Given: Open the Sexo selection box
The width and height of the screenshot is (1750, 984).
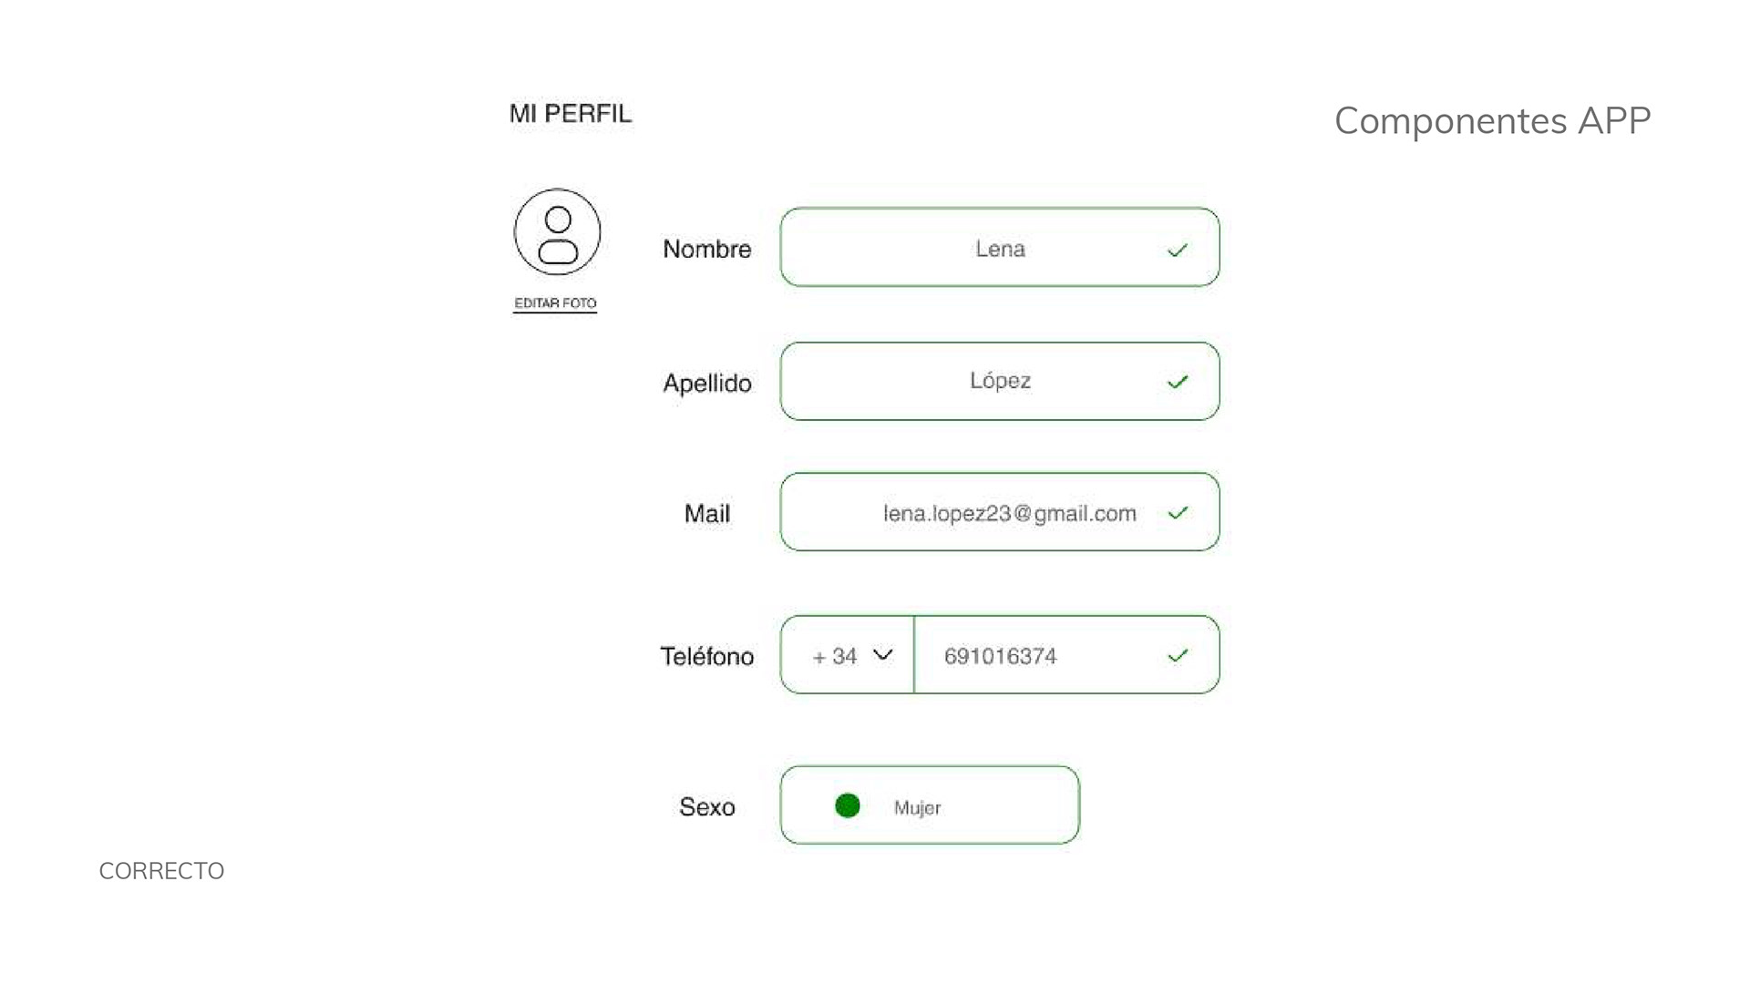Looking at the screenshot, I should pos(930,805).
